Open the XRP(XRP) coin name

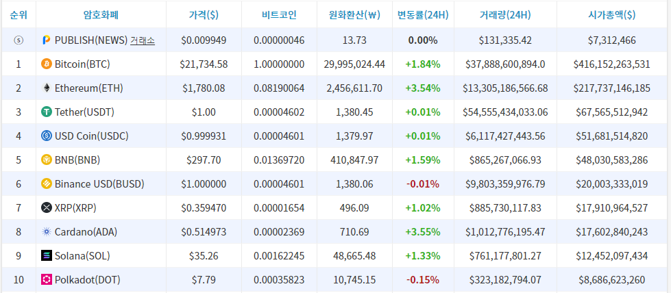coord(75,208)
